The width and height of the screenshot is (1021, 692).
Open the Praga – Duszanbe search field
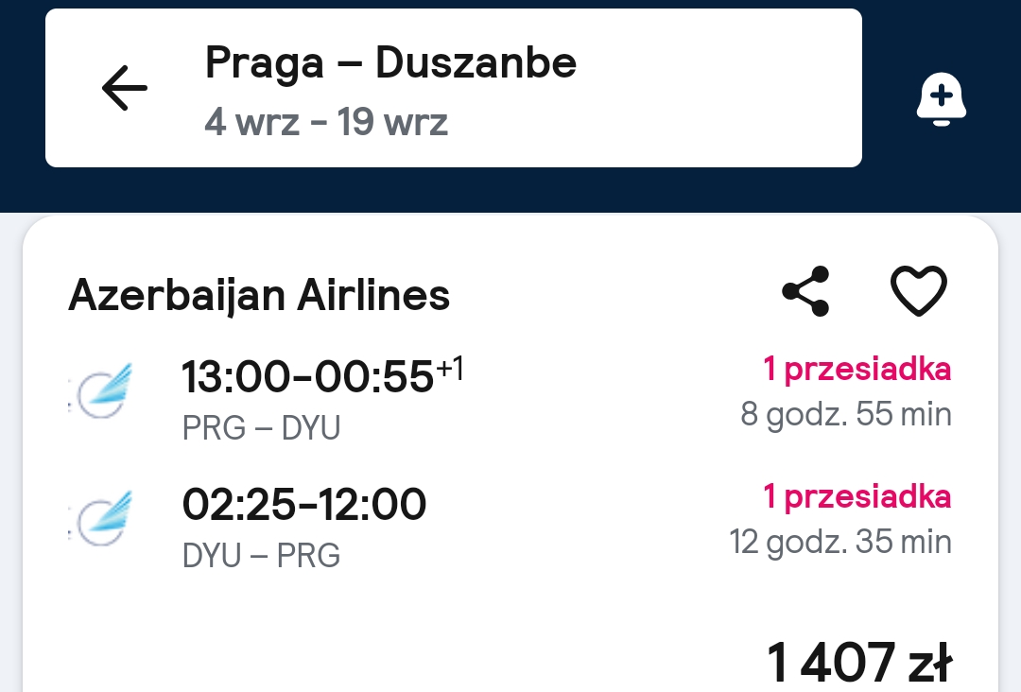click(453, 88)
